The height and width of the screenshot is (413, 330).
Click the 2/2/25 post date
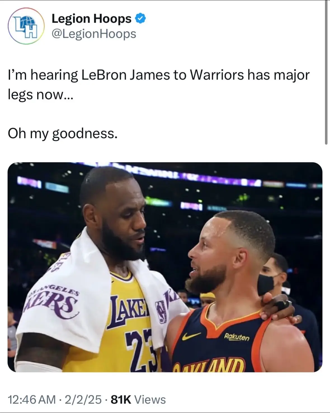click(x=83, y=399)
